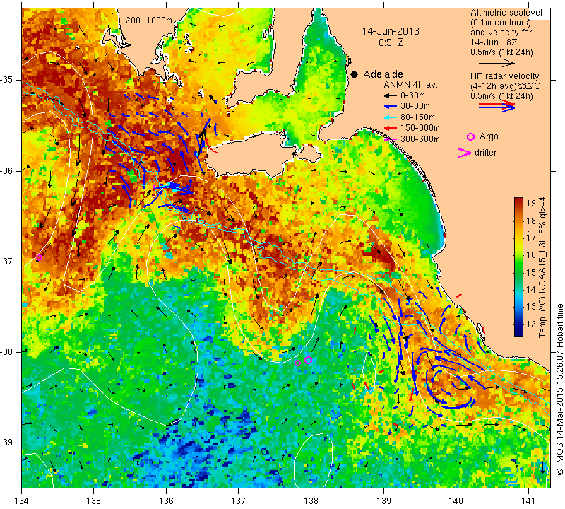565x509 pixels.
Task: Click the magenta Argo circle legend symbol
Action: pyautogui.click(x=470, y=136)
